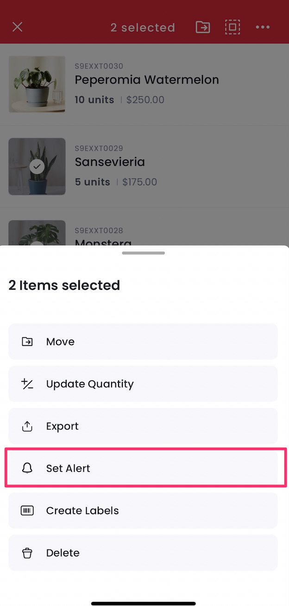Tap the upload icon beside Export
The width and height of the screenshot is (289, 606).
[x=27, y=426]
